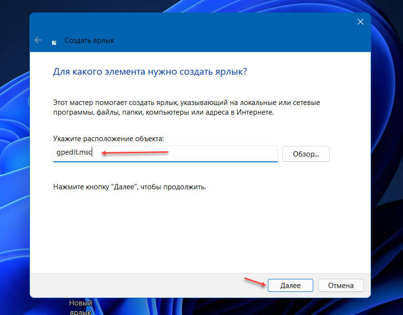Go back using the left arrow icon
Screen dimensions: 403x315
point(38,40)
